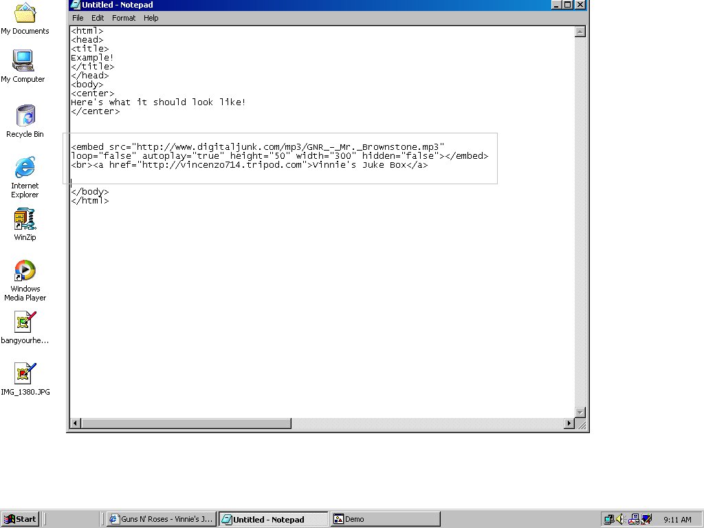704x528 pixels.
Task: Click the <head> tag line
Action: [87, 40]
